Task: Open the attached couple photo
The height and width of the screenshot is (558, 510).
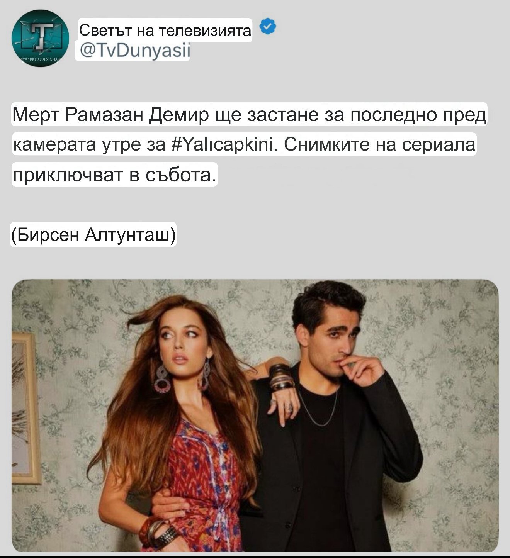Action: click(x=255, y=416)
